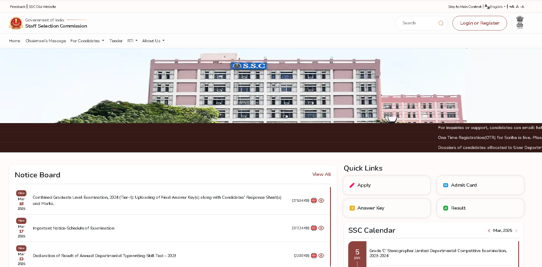Click View All on Notice Board
This screenshot has height=267, width=542.
[x=322, y=174]
